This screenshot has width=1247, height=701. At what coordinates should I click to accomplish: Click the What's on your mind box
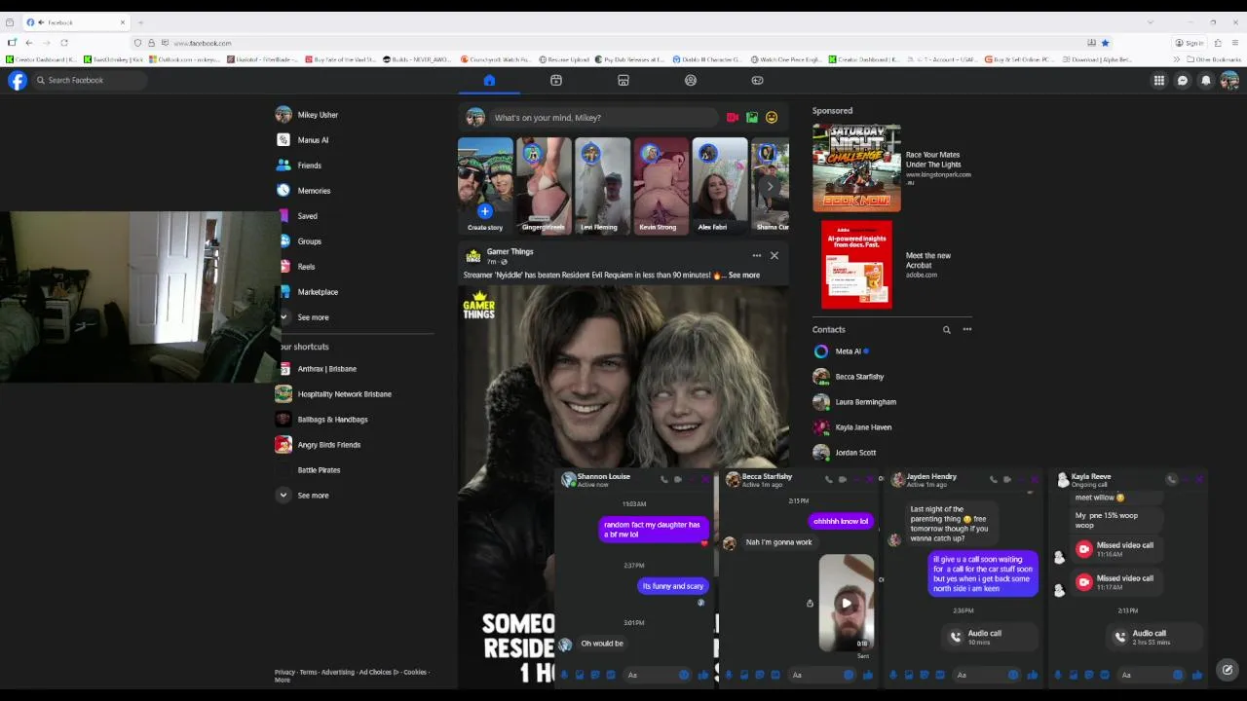pos(603,118)
